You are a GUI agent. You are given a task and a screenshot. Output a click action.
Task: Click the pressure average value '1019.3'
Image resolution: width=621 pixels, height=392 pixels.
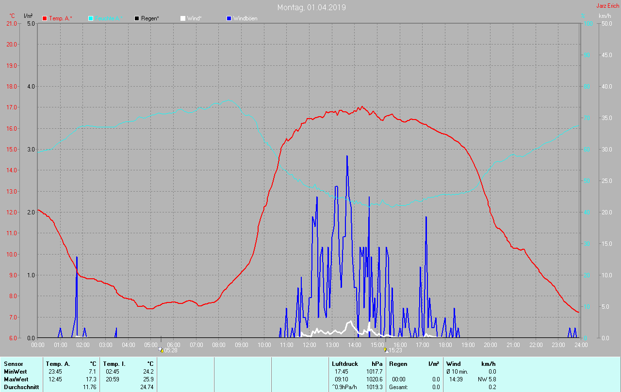[x=374, y=387]
